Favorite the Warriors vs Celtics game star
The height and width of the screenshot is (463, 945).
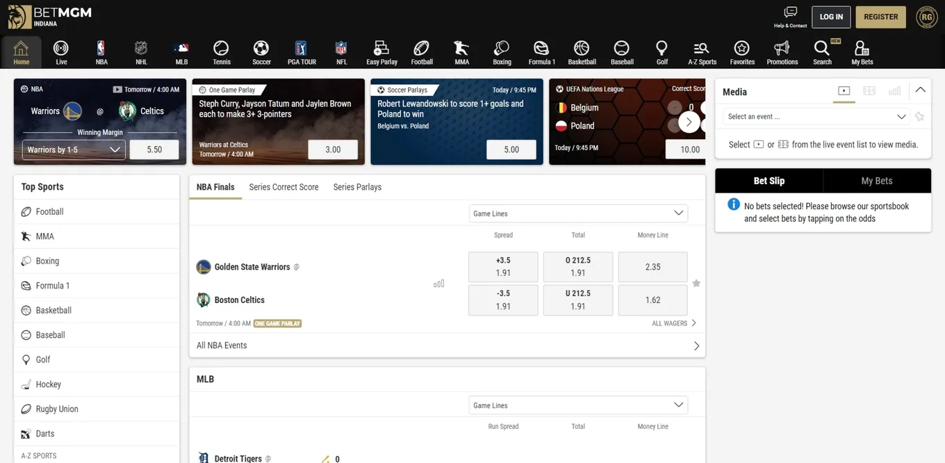coord(696,284)
